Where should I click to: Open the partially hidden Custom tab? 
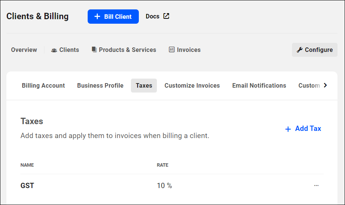(x=309, y=85)
